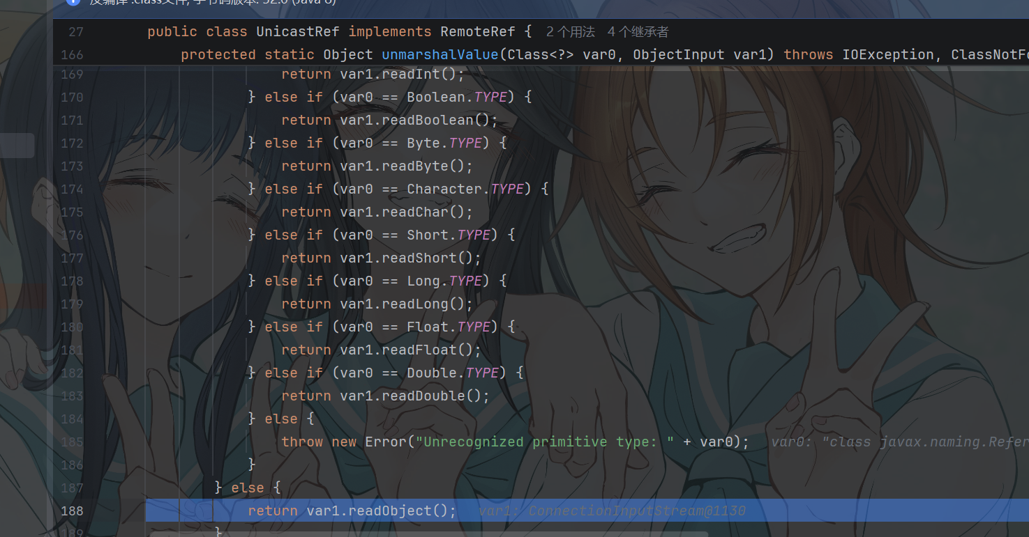This screenshot has height=537, width=1029.
Task: Click the ObjectInput parameter type
Action: coord(679,54)
